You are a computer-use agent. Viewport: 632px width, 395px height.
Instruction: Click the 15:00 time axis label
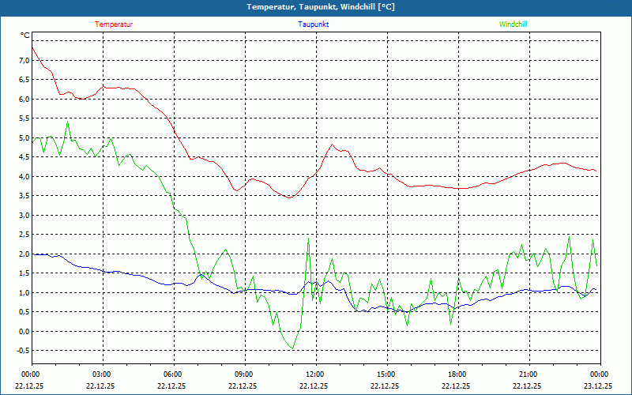pyautogui.click(x=385, y=374)
